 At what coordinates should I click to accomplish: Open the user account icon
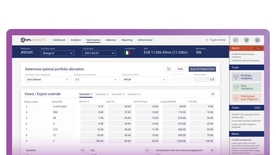tap(257, 40)
